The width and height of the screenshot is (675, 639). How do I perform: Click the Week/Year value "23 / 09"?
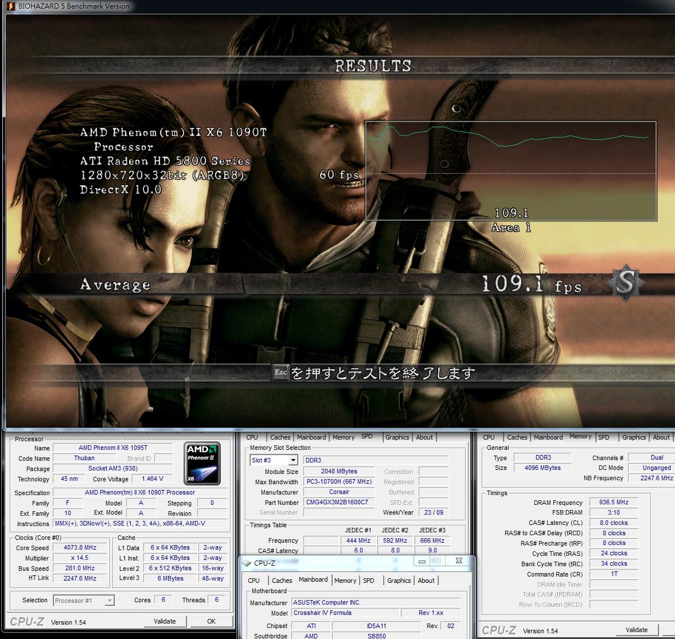[434, 512]
